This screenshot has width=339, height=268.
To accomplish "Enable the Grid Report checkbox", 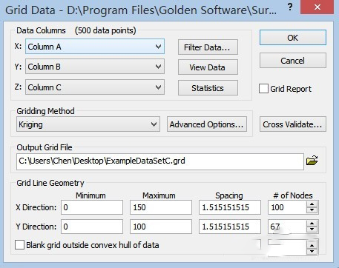I will [263, 89].
